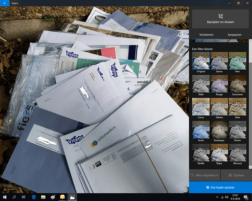Image resolution: width=252 pixels, height=201 pixels.
Task: Apply the Vanilla filter
Action: (201, 152)
